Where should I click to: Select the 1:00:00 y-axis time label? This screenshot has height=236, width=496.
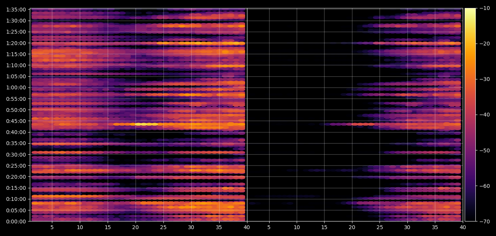coord(16,87)
